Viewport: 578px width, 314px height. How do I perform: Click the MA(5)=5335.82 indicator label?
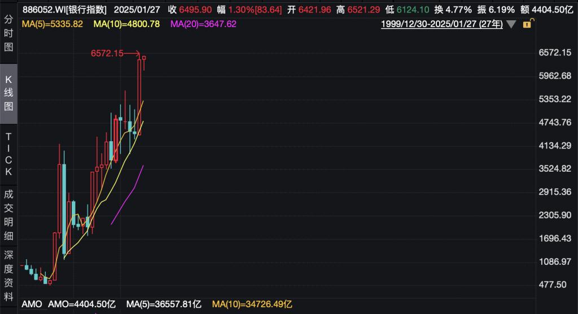[x=52, y=24]
